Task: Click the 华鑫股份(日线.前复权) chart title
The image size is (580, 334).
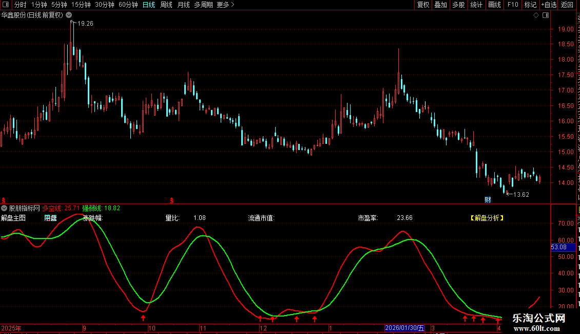Action: pos(32,15)
